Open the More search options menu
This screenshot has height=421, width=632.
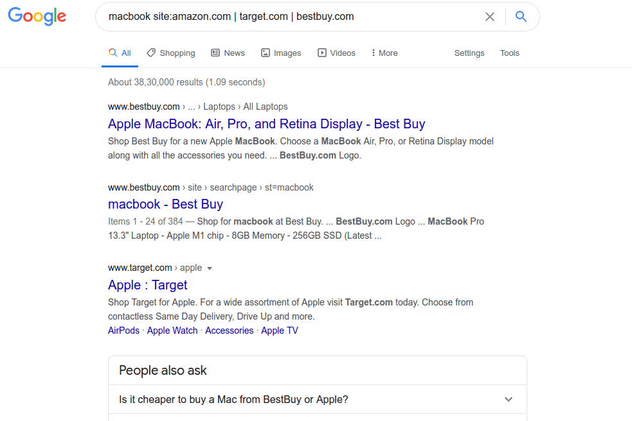tap(384, 53)
